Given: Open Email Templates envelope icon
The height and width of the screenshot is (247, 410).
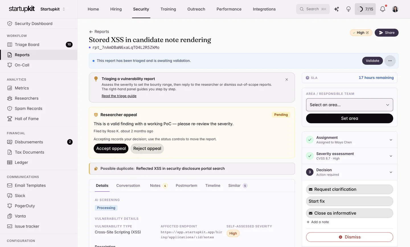Looking at the screenshot, I should click(x=10, y=185).
